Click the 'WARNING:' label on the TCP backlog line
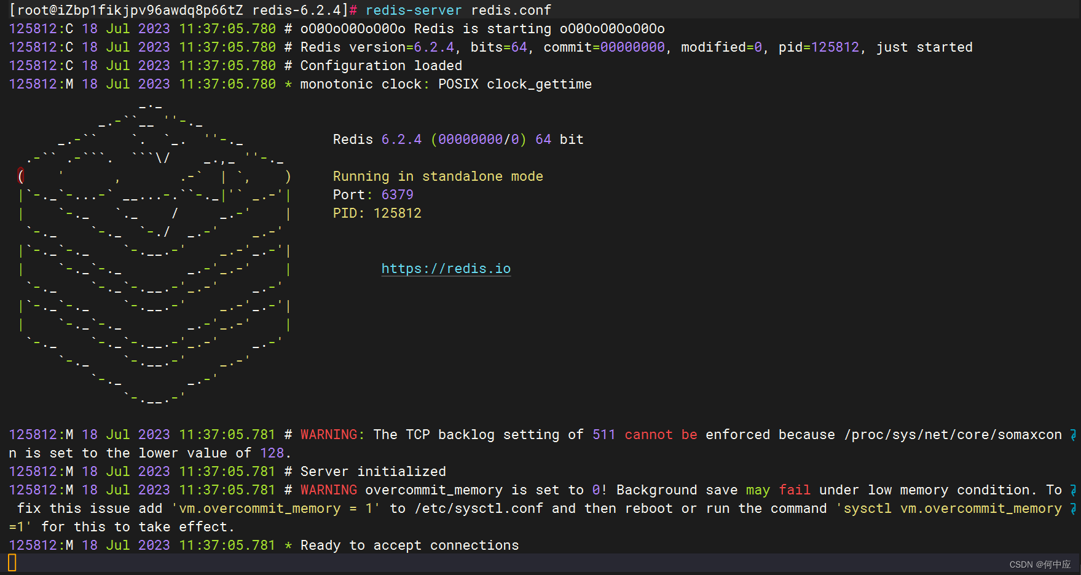This screenshot has height=575, width=1081. coord(332,435)
